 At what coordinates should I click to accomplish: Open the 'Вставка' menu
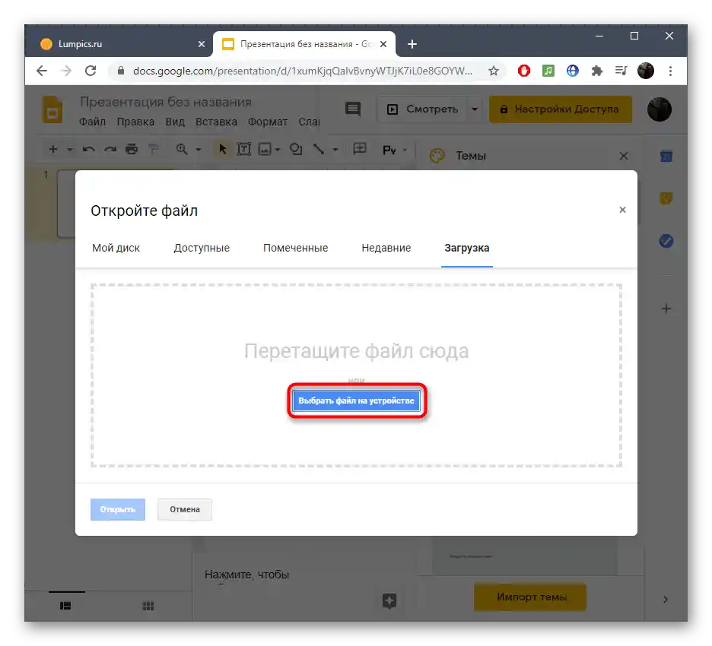[x=216, y=122]
